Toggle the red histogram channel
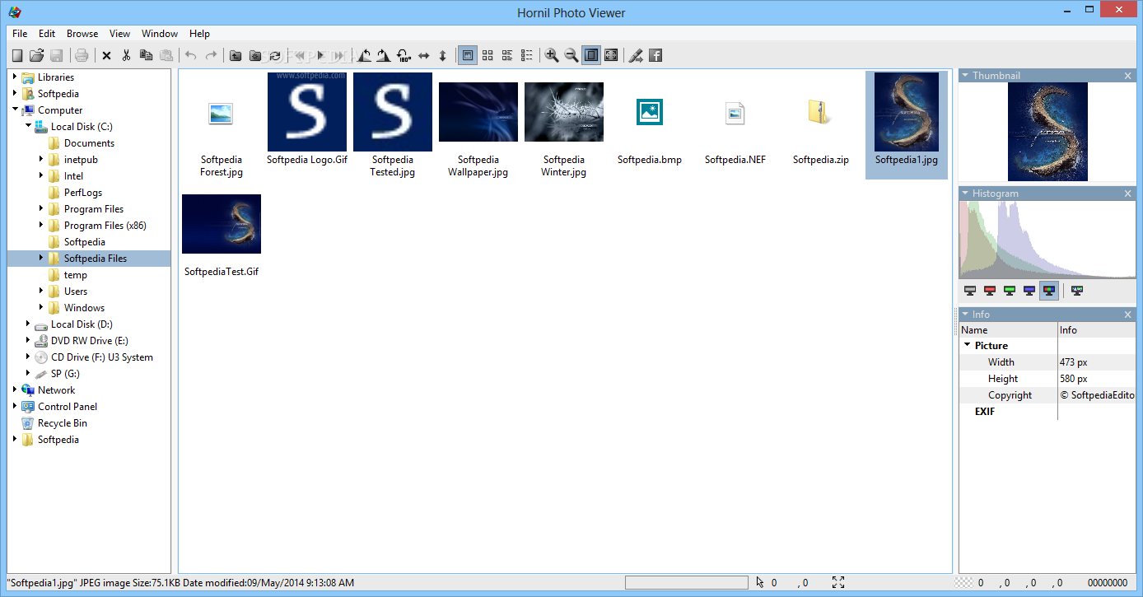Image resolution: width=1143 pixels, height=597 pixels. click(990, 290)
